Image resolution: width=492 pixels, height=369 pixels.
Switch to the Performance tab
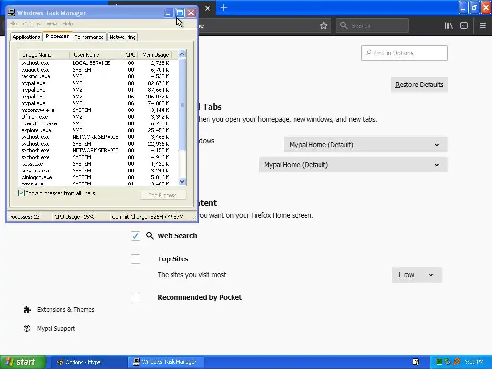tap(89, 37)
